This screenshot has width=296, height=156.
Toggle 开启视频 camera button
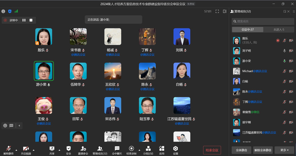(26, 148)
